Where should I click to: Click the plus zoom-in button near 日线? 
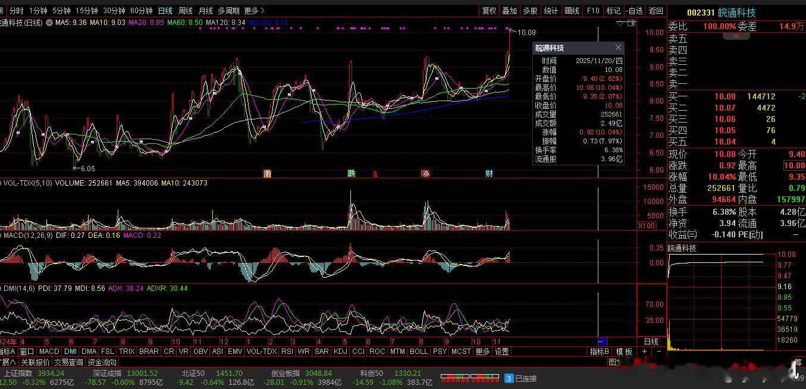[x=644, y=352]
